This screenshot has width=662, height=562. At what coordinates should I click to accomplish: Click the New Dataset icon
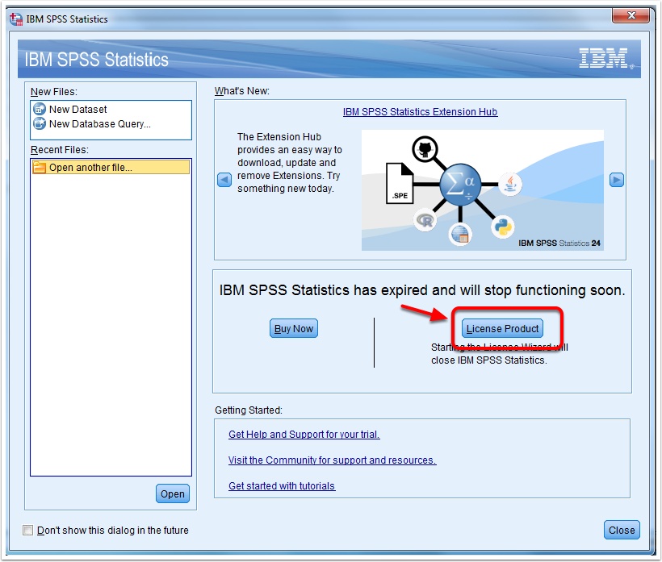(x=40, y=109)
